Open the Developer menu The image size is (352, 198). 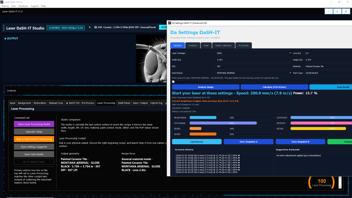[23, 6]
